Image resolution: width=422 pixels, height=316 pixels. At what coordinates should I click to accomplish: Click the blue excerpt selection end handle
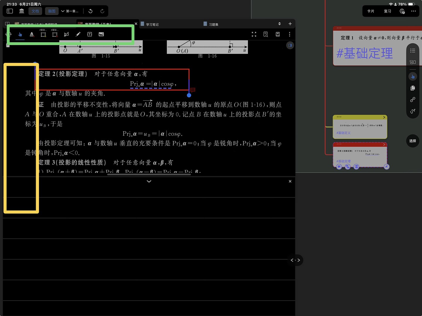[x=189, y=95]
